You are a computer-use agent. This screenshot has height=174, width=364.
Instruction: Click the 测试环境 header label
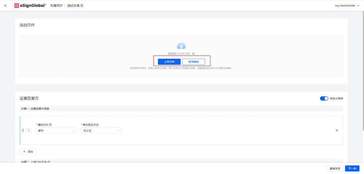click(x=73, y=6)
